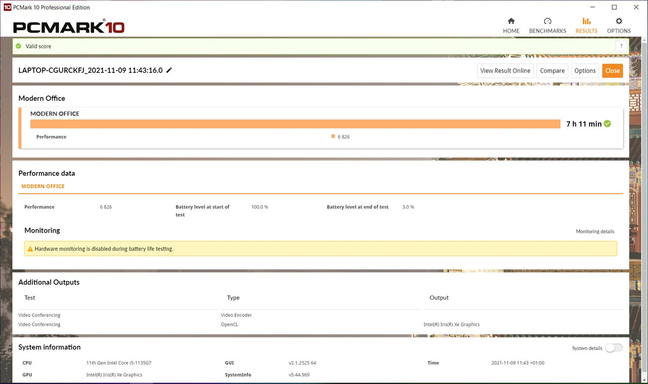Open the Benchmarks section

tap(548, 25)
